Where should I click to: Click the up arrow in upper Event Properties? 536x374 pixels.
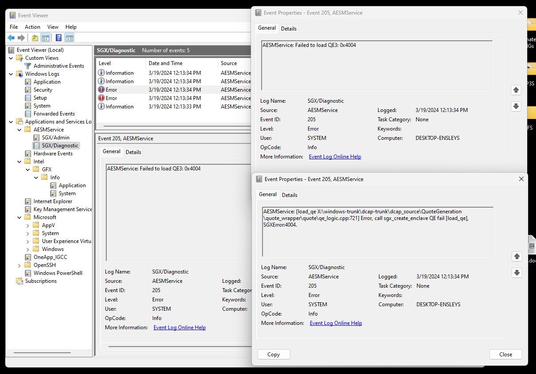click(516, 90)
